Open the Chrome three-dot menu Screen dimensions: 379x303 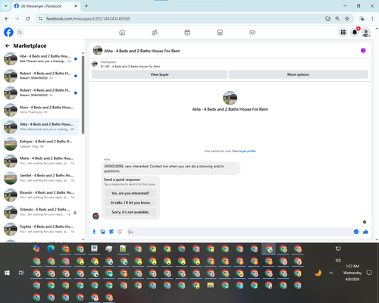[x=372, y=18]
